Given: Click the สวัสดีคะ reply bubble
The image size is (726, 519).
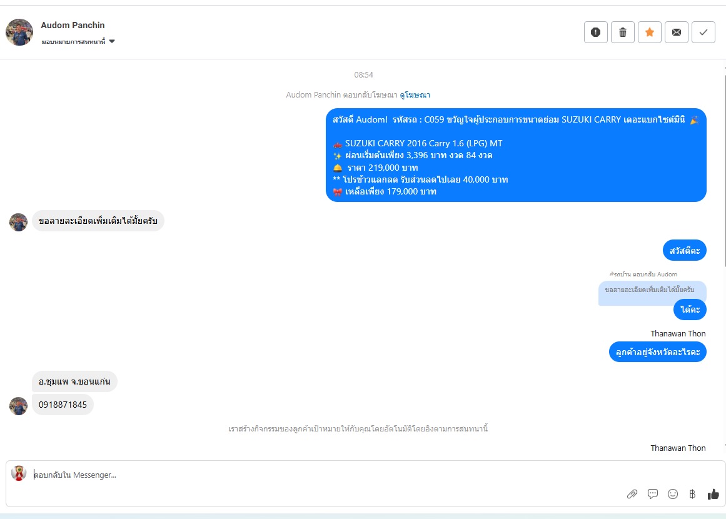Looking at the screenshot, I should click(x=684, y=251).
